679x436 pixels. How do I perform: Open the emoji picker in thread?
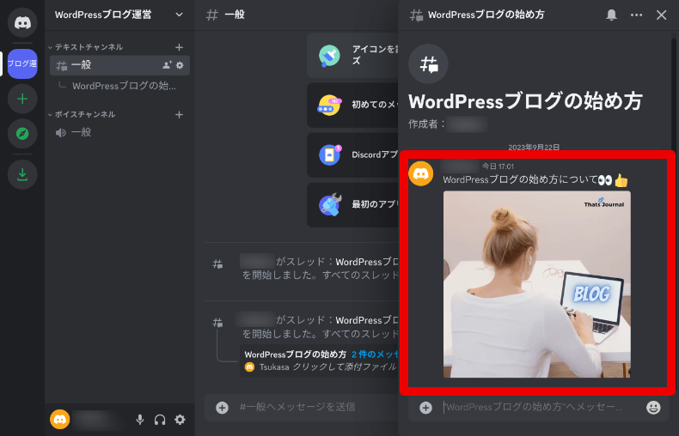653,408
